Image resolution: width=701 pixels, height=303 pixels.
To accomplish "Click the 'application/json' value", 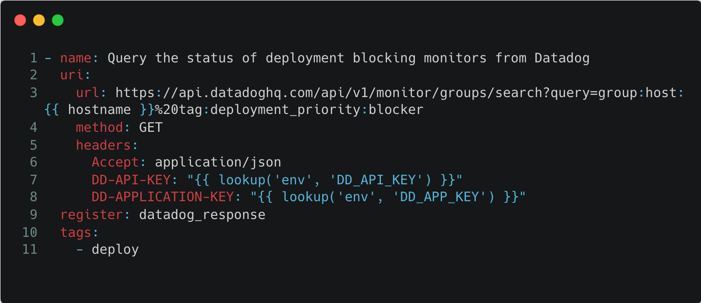I will [218, 162].
